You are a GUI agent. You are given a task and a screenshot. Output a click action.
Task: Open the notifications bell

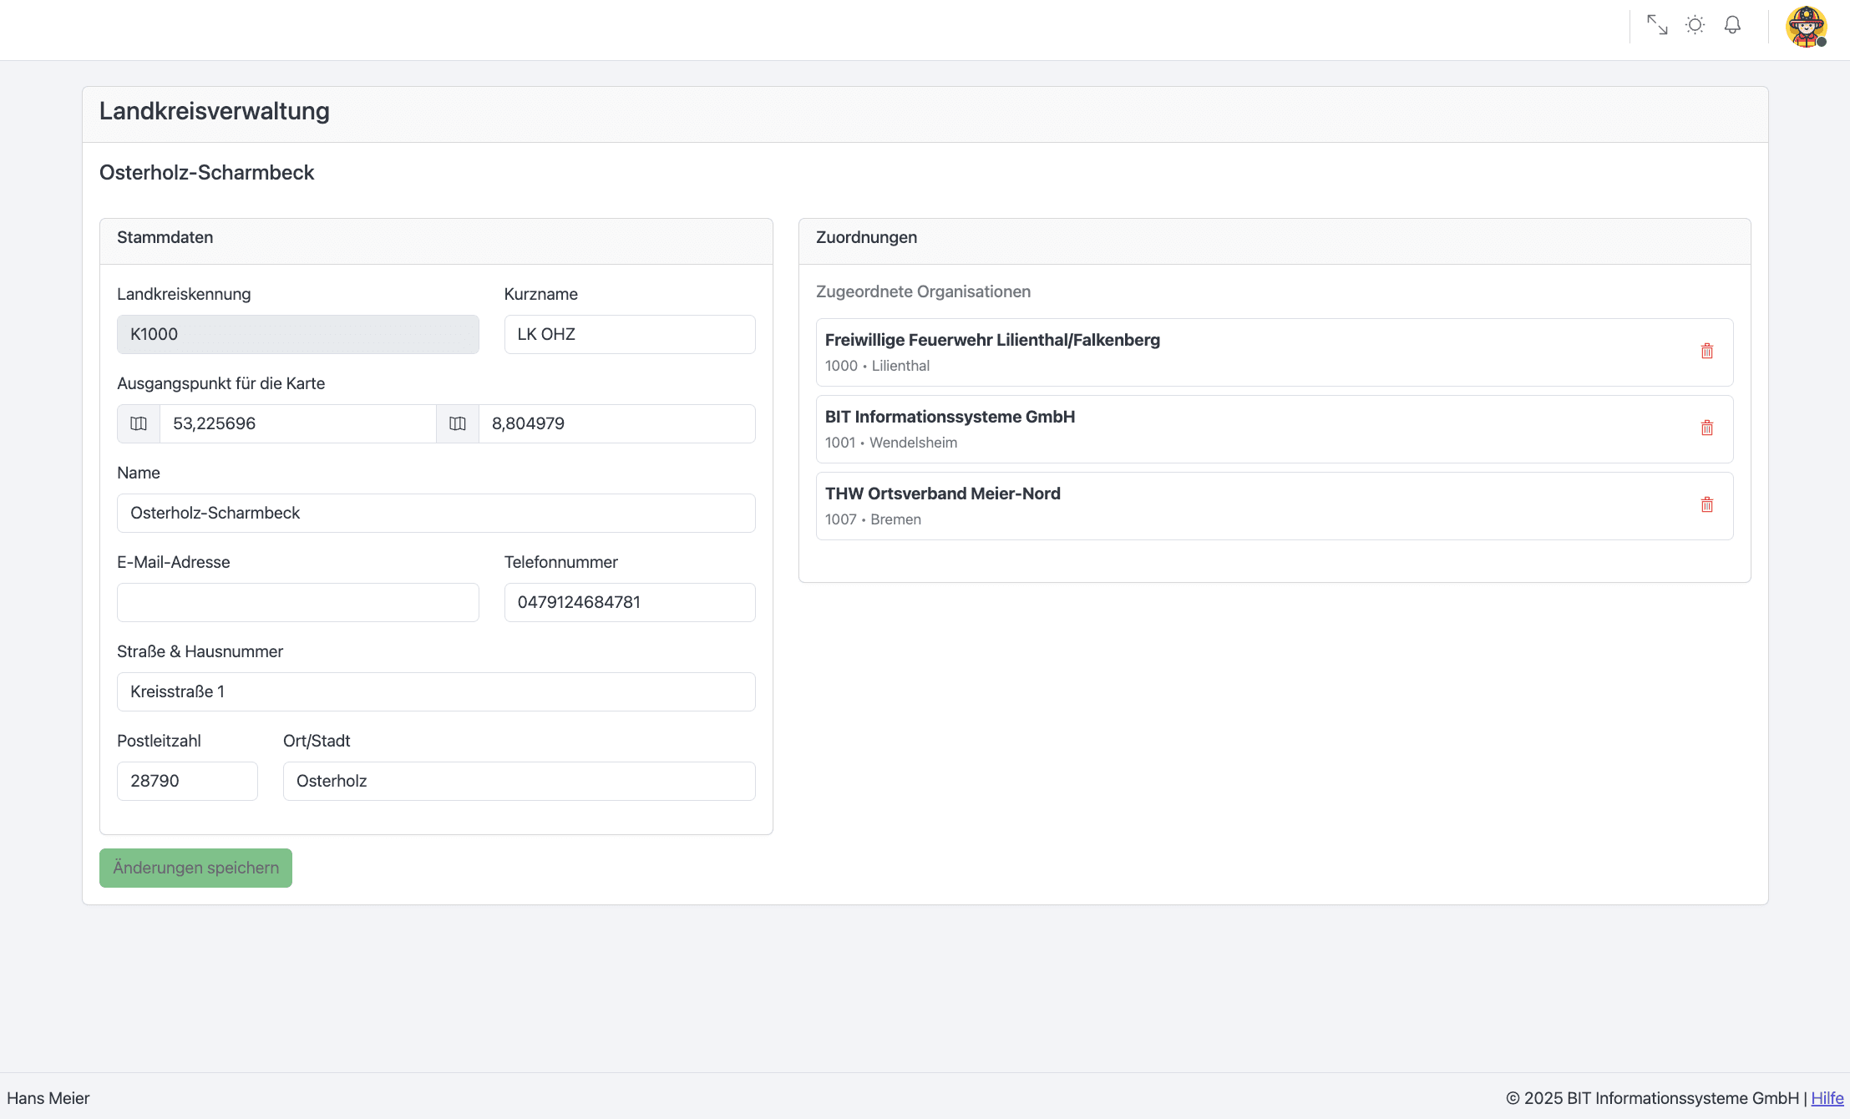click(x=1732, y=25)
